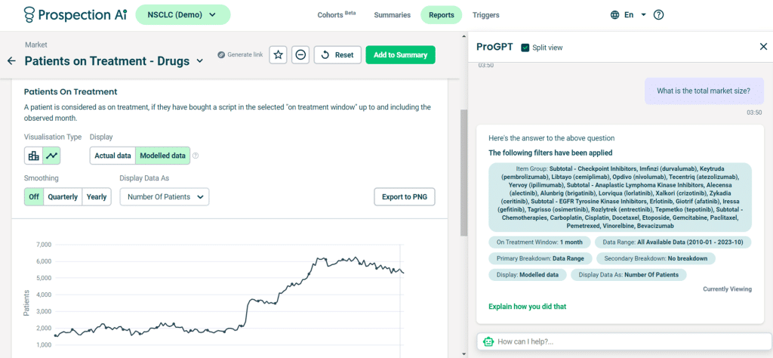Click the report vertical scrollbar thumb
The height and width of the screenshot is (358, 773).
pos(463,173)
